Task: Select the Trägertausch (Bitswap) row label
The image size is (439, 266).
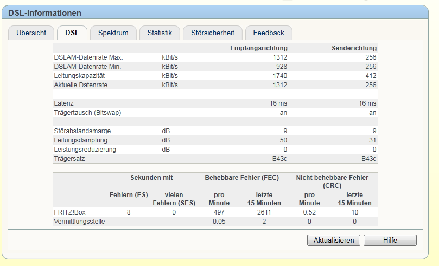Action: [x=87, y=112]
